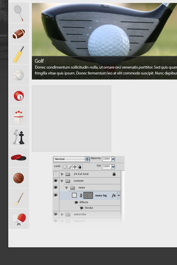
Task: Select the news bg layer name
Action: tap(101, 196)
